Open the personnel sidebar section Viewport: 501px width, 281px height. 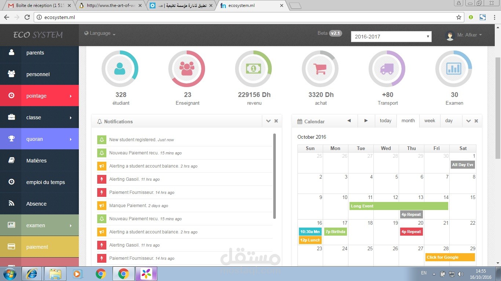click(x=39, y=74)
